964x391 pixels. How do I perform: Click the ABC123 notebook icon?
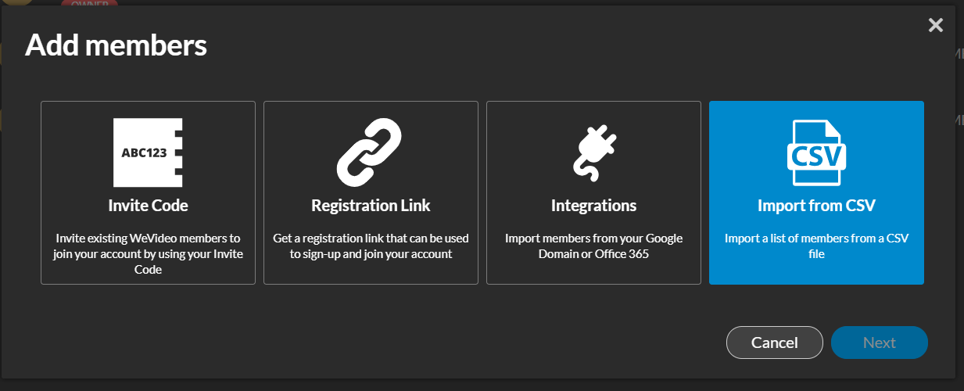click(148, 152)
